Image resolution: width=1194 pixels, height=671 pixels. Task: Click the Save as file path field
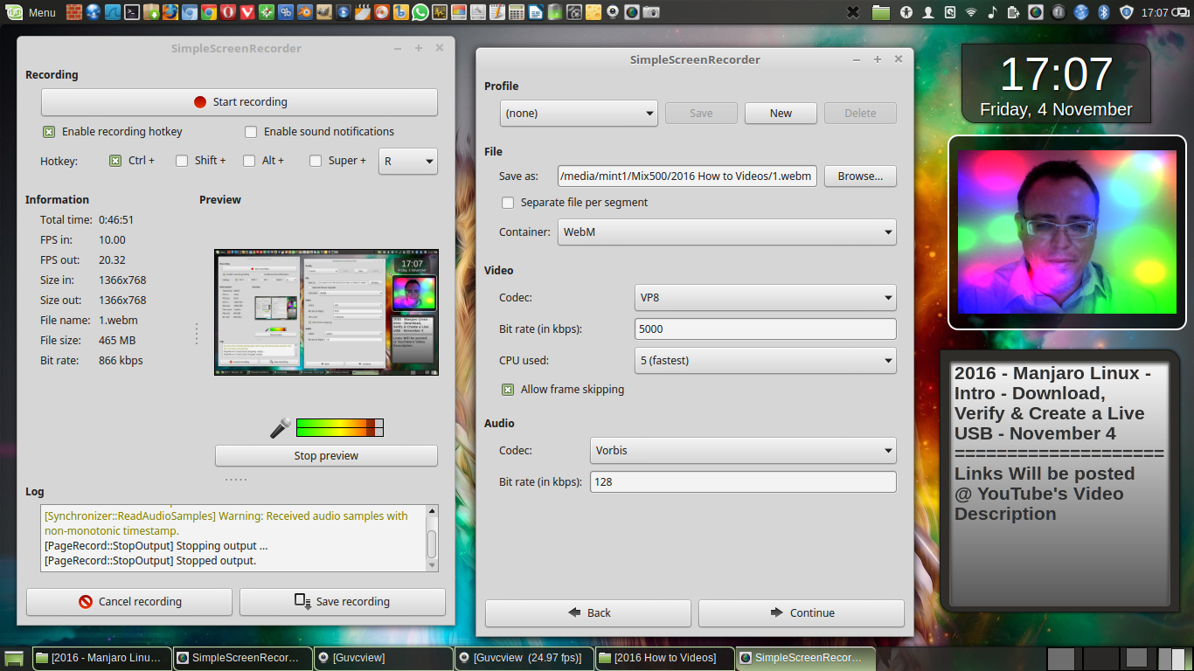click(x=687, y=176)
